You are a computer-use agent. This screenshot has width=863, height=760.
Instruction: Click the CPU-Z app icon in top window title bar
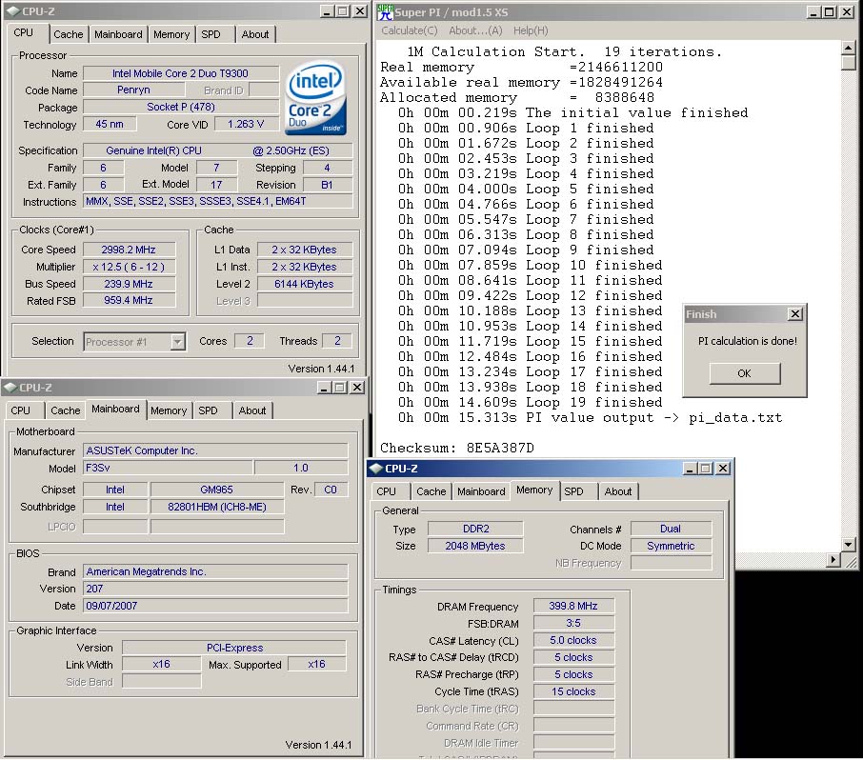tap(12, 11)
